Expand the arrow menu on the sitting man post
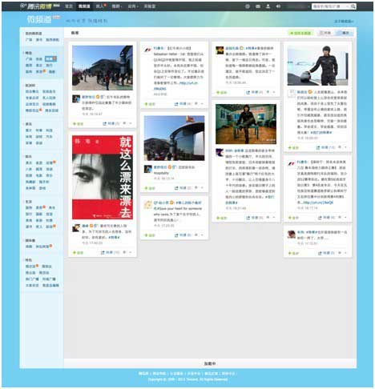The width and height of the screenshot is (375, 389). pyautogui.click(x=274, y=218)
